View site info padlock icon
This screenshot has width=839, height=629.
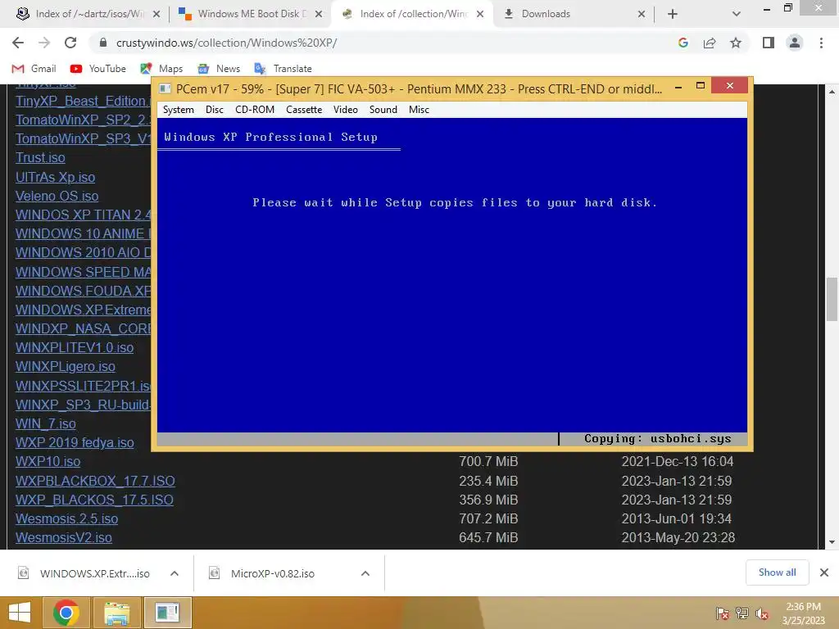(x=103, y=43)
